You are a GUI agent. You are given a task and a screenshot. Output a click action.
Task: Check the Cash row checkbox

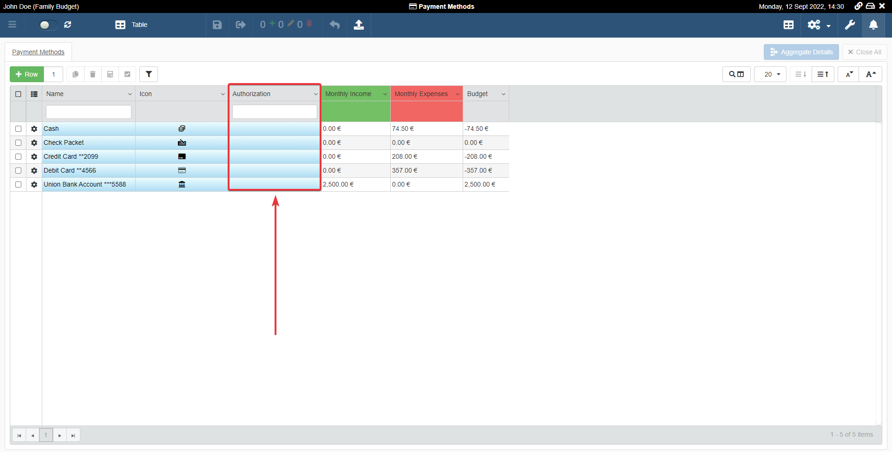[x=18, y=129]
